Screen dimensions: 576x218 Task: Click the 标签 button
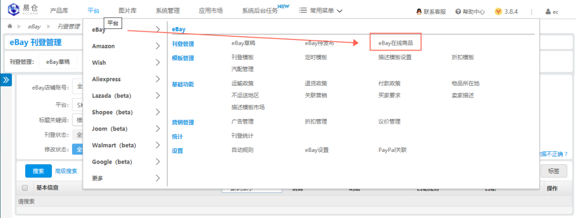(554, 171)
